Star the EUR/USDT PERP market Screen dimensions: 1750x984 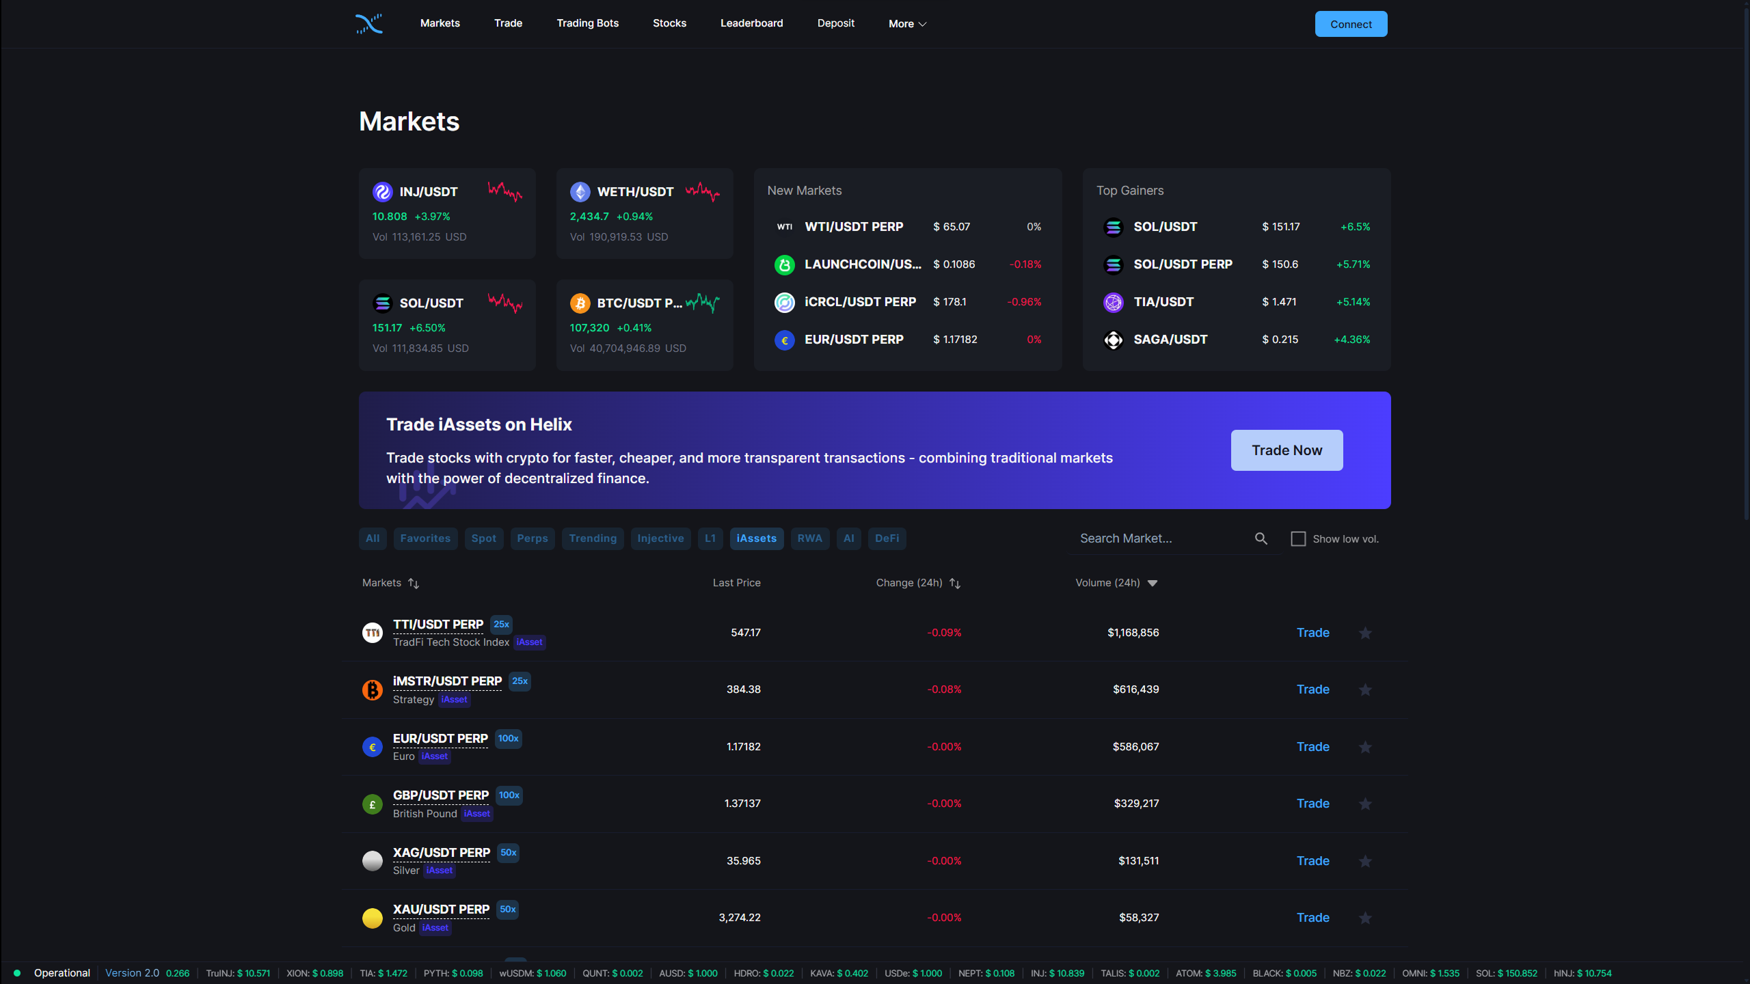pyautogui.click(x=1365, y=747)
